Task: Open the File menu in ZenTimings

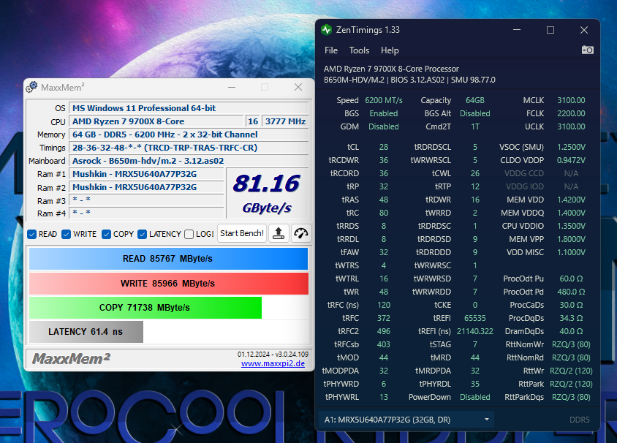Action: [331, 50]
